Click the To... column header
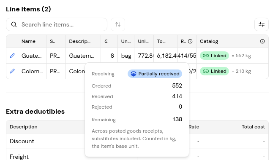Screen dimensions: 273x160 point(165,41)
